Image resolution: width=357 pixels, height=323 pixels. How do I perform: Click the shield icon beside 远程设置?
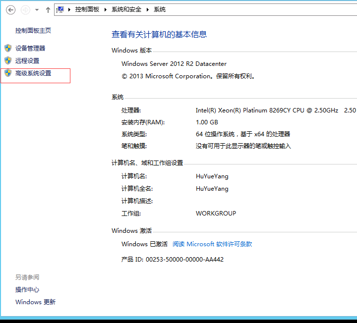click(8, 60)
